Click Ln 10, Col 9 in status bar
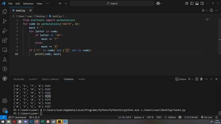 (x=125, y=117)
